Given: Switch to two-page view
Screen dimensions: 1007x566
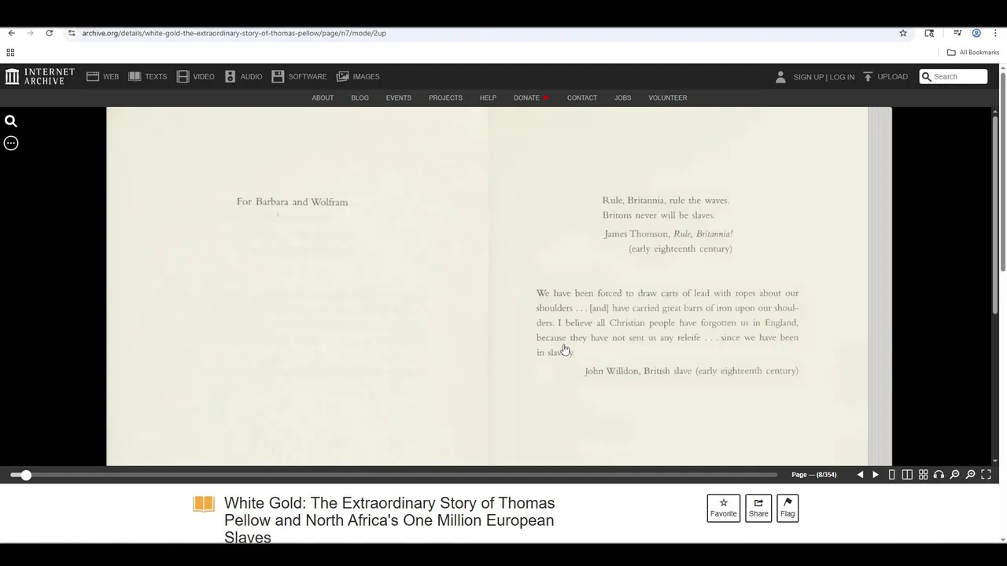Looking at the screenshot, I should tap(907, 475).
